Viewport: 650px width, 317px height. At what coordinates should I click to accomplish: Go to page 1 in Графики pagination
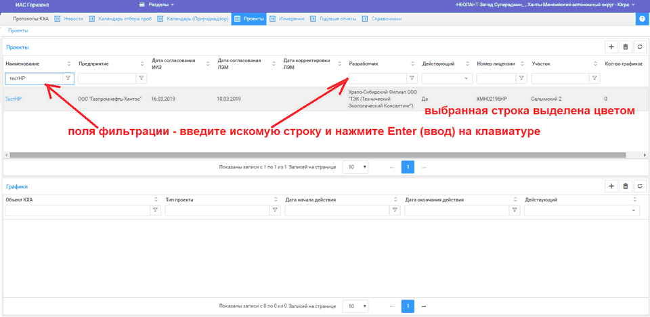(408, 306)
